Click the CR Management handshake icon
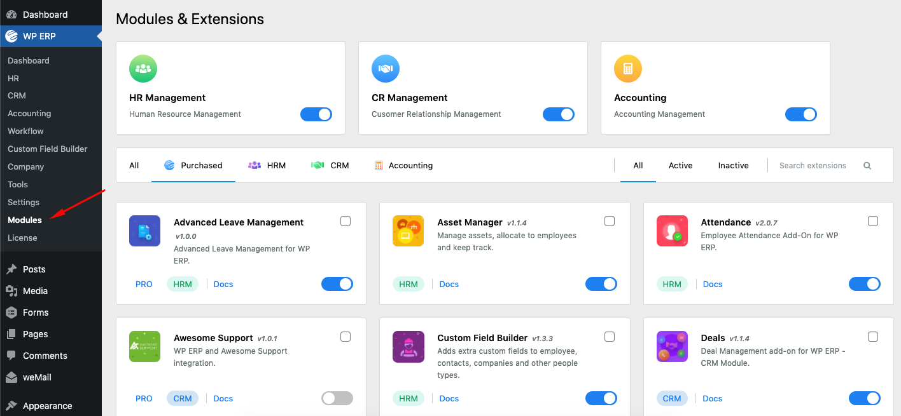 click(x=386, y=69)
